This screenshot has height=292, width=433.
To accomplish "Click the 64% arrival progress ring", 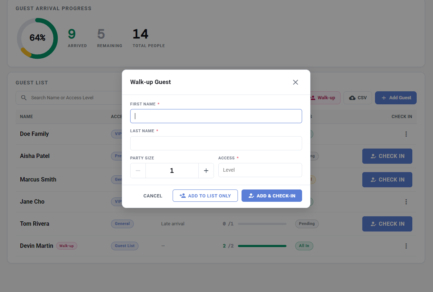I will (37, 38).
